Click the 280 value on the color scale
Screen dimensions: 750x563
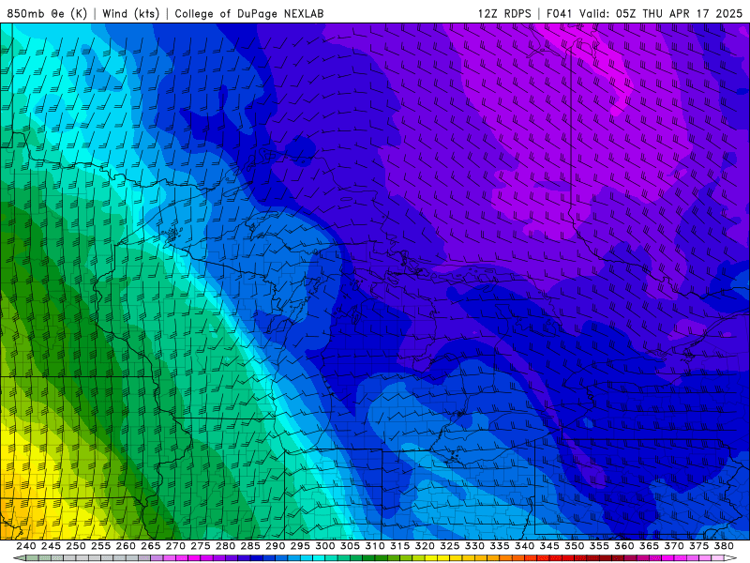click(225, 546)
